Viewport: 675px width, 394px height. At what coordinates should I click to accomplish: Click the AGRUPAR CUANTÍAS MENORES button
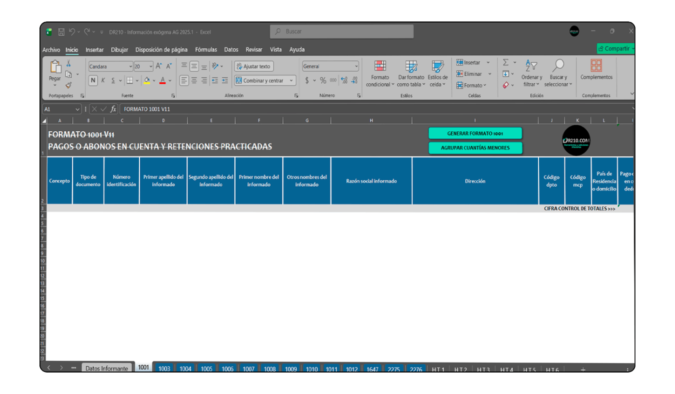(475, 148)
